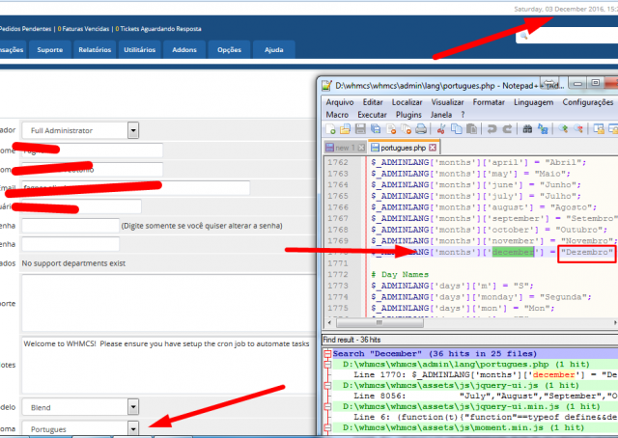The image size is (618, 438).
Task: Click the Replace icon in Notepad++ toolbar
Action: (543, 129)
